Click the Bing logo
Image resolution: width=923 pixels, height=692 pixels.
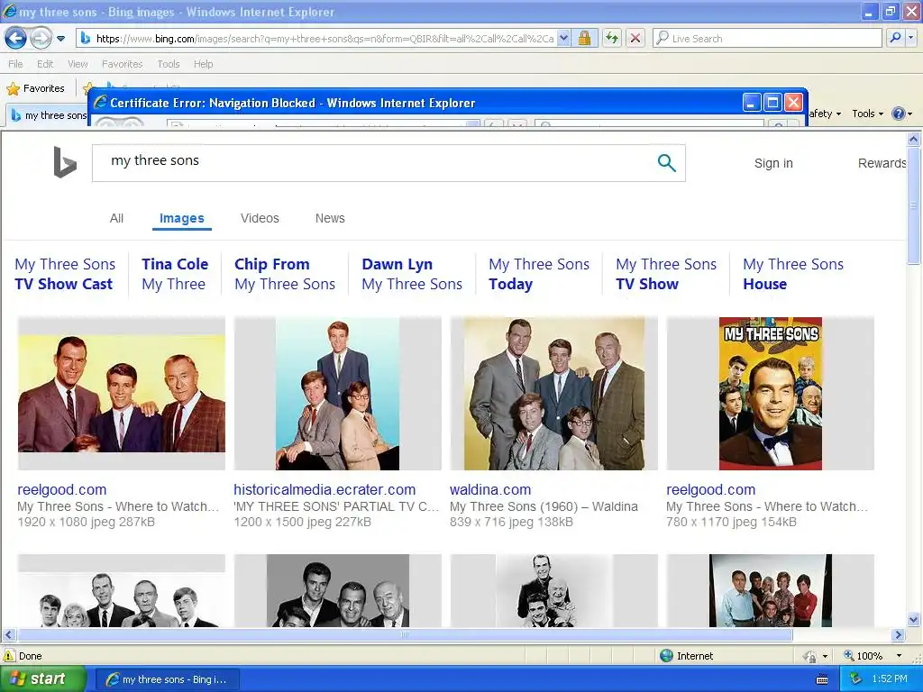tap(65, 162)
